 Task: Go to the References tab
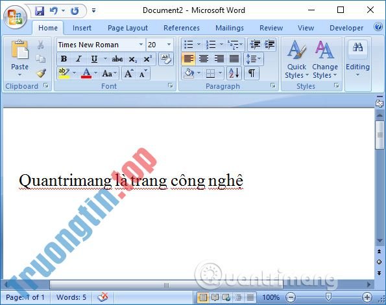pos(182,28)
